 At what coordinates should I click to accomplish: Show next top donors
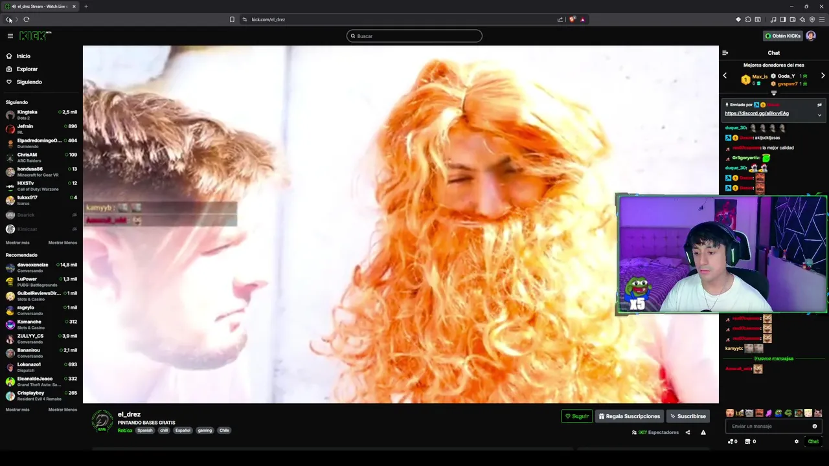tap(823, 76)
